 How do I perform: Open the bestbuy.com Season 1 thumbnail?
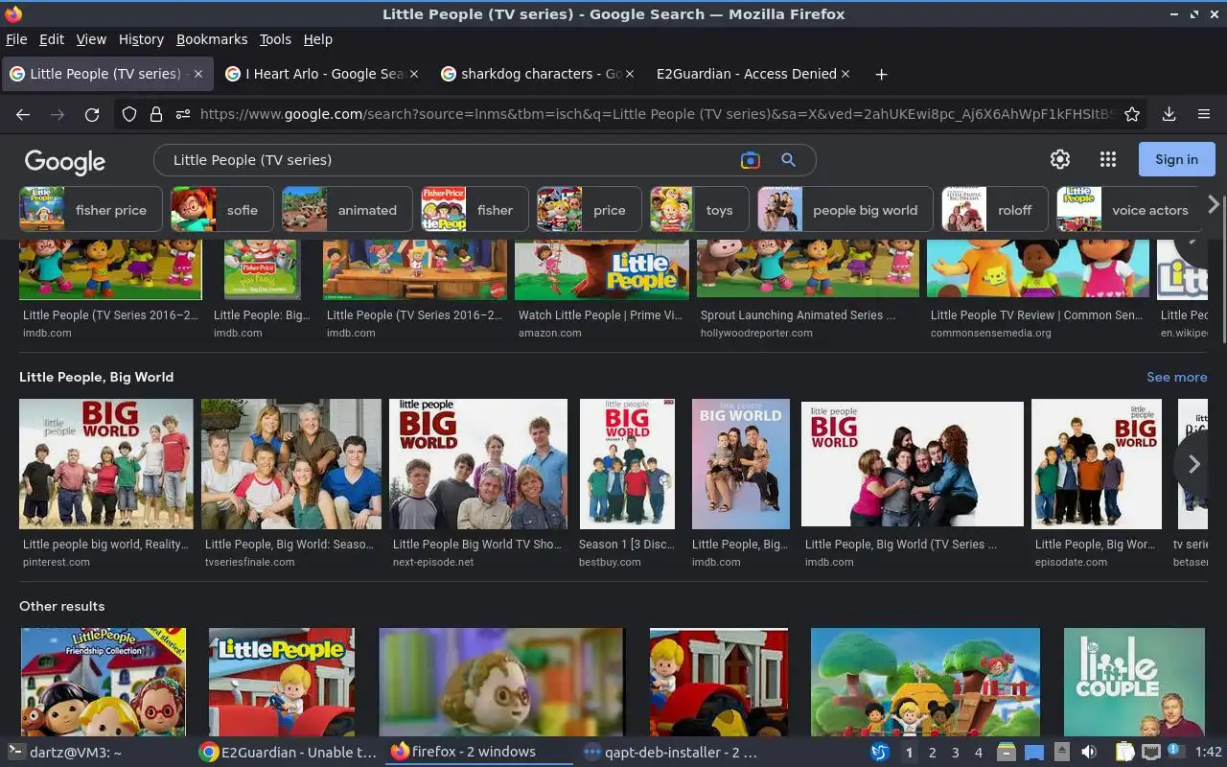coord(627,464)
